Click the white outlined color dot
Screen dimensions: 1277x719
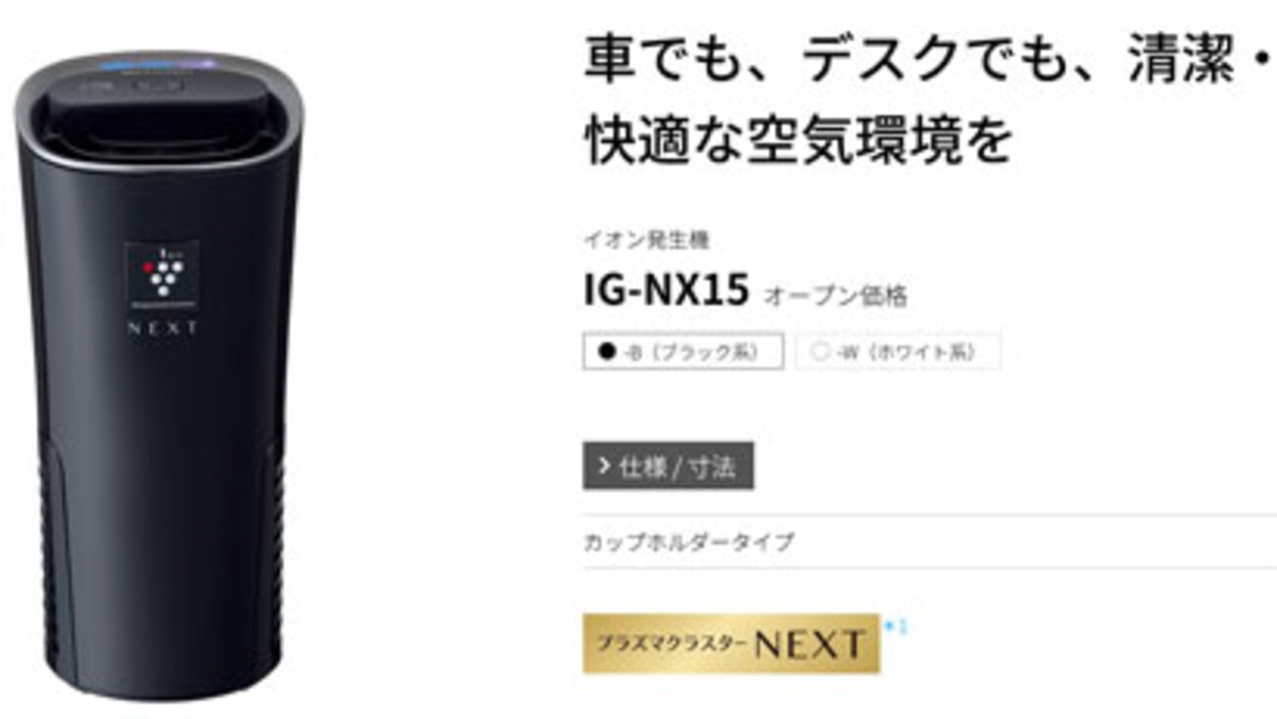coord(821,353)
